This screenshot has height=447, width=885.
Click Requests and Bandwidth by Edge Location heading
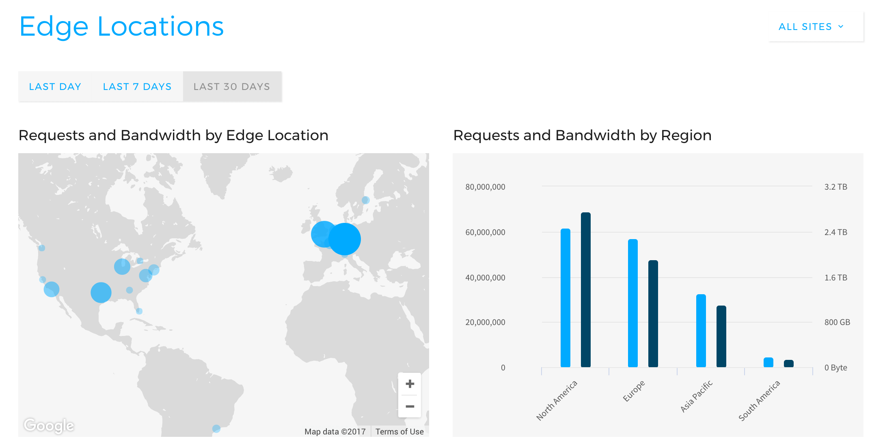tap(173, 135)
